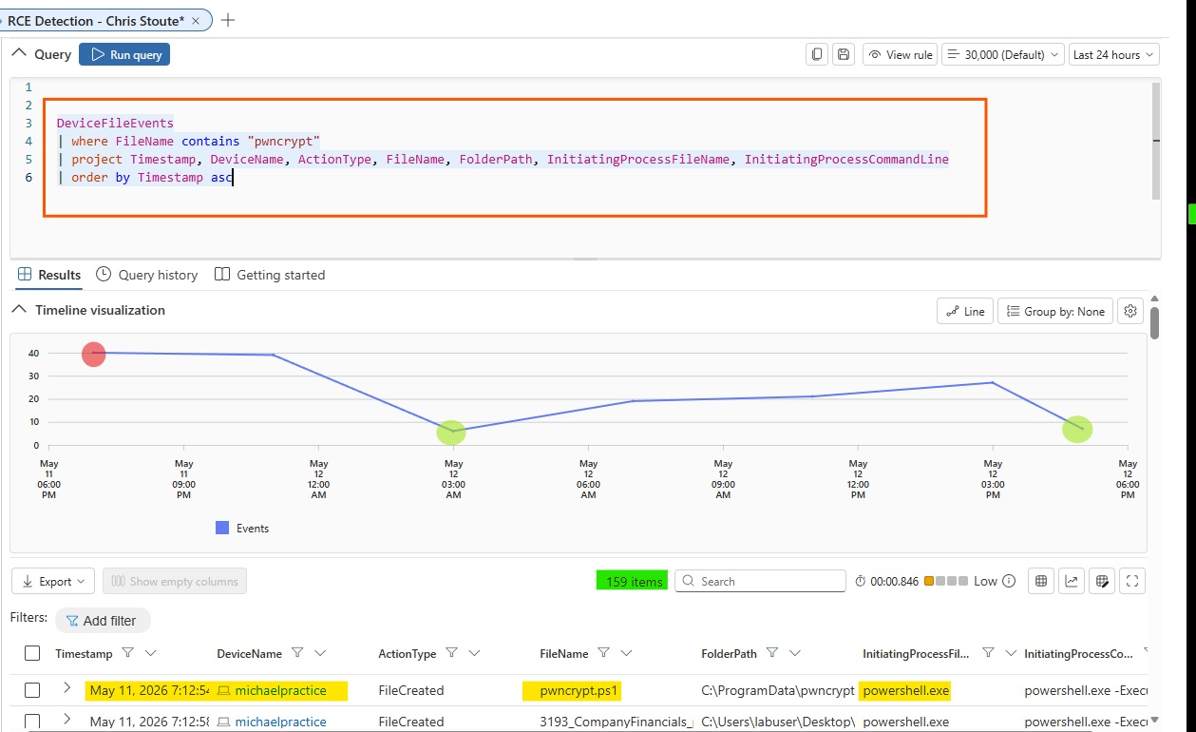Screen dimensions: 1196x732
Task: Open the FolderPath column sort chevron
Action: click(795, 653)
